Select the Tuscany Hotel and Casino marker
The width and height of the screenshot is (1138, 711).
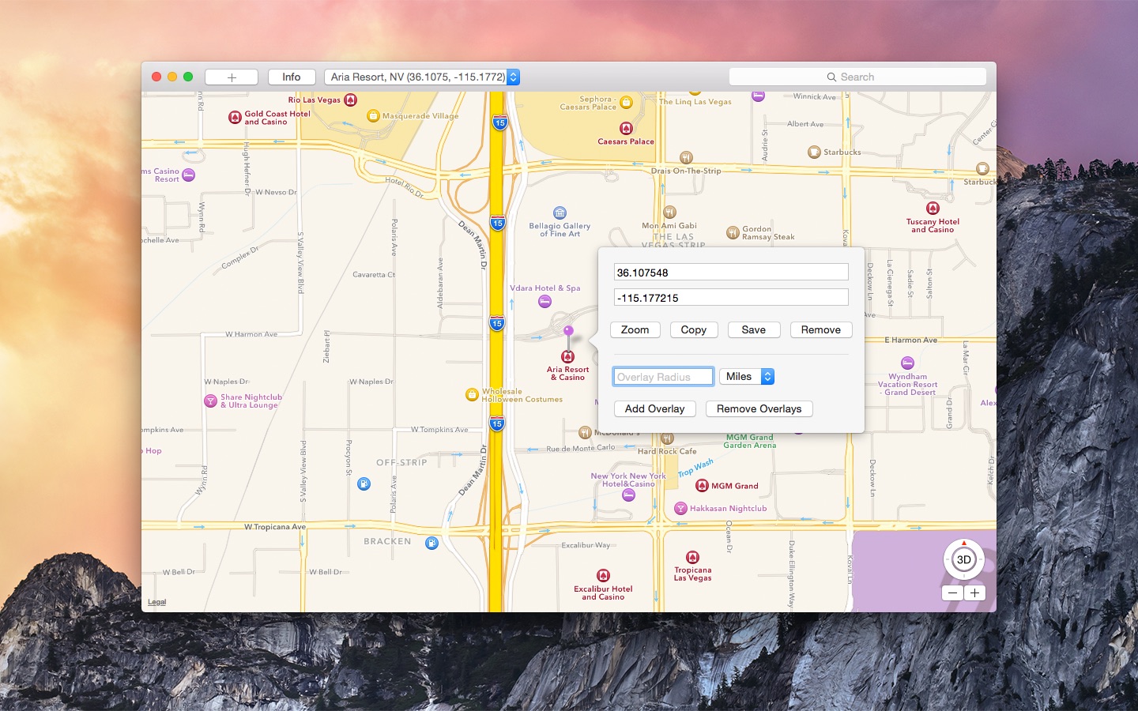click(x=933, y=209)
